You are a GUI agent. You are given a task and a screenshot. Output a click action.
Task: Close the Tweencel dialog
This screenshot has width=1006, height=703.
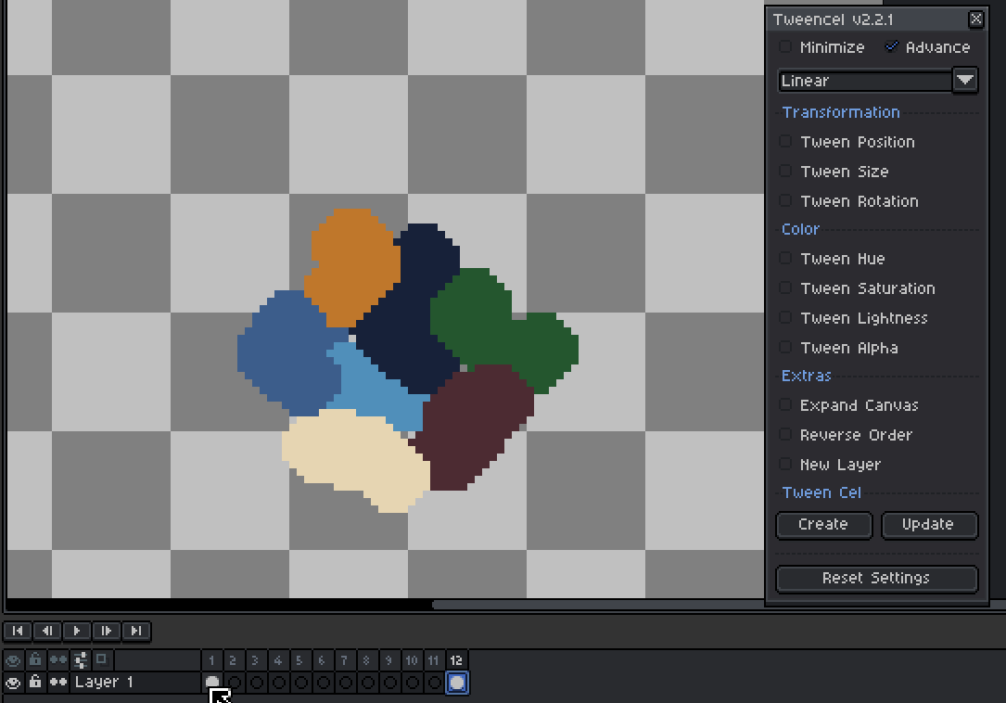tap(975, 19)
